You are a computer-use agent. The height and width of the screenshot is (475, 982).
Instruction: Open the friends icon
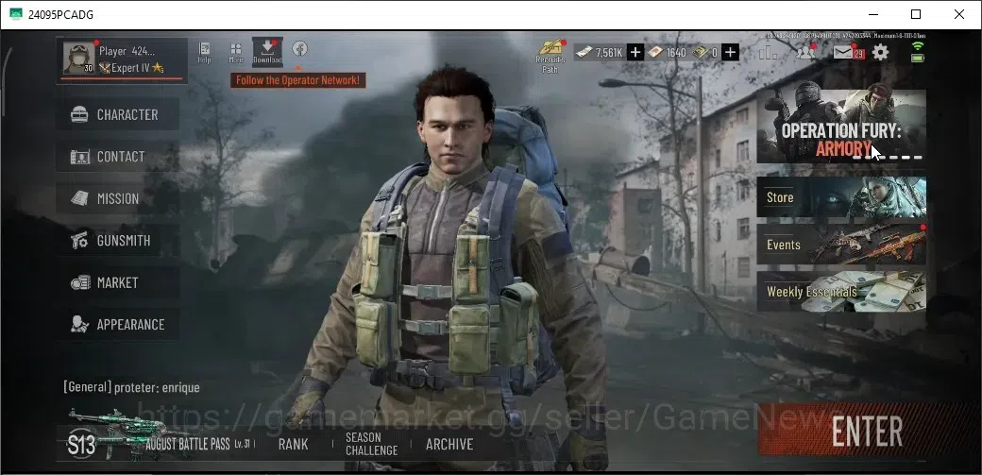click(x=805, y=52)
